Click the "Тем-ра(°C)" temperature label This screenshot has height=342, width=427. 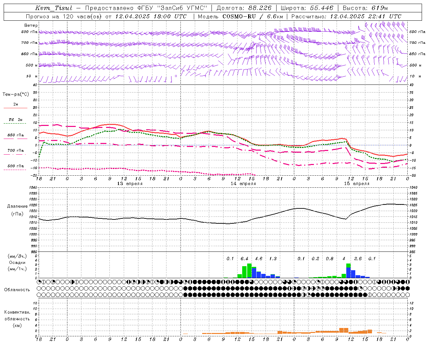click(16, 94)
